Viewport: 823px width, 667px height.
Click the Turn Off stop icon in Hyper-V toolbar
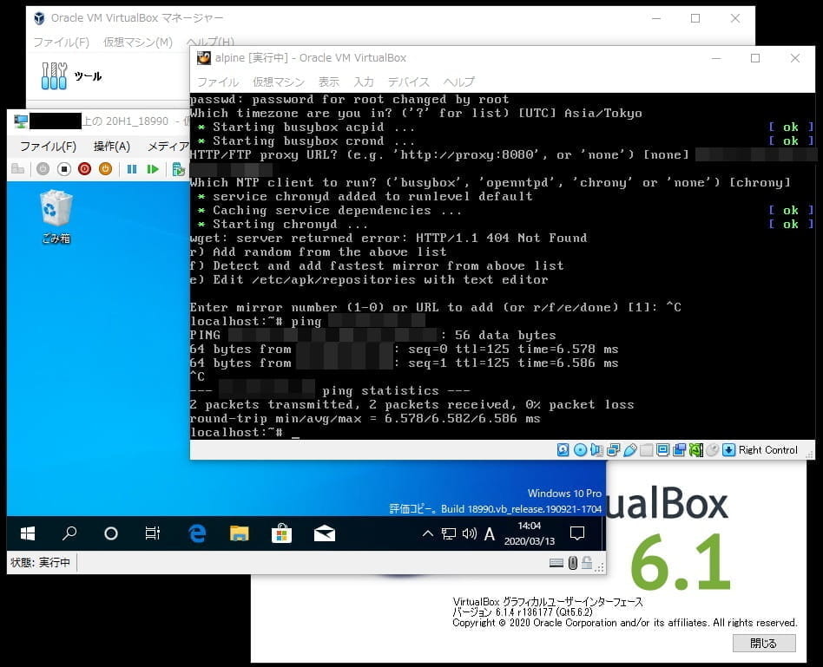[64, 169]
